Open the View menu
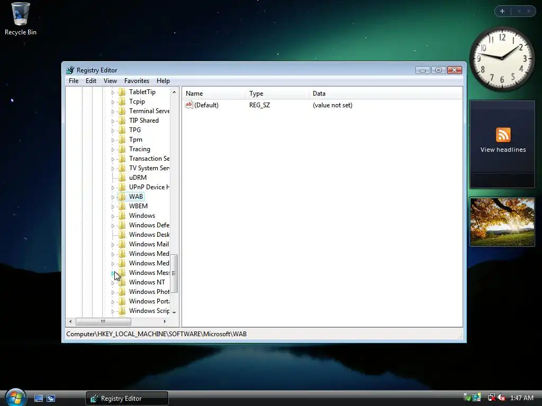This screenshot has height=406, width=542. point(110,81)
